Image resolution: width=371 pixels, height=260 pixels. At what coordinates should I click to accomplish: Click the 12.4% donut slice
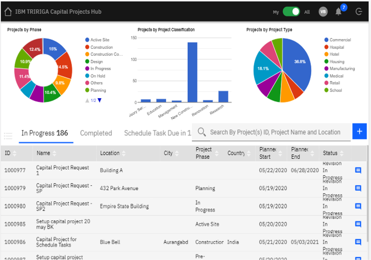point(34,48)
